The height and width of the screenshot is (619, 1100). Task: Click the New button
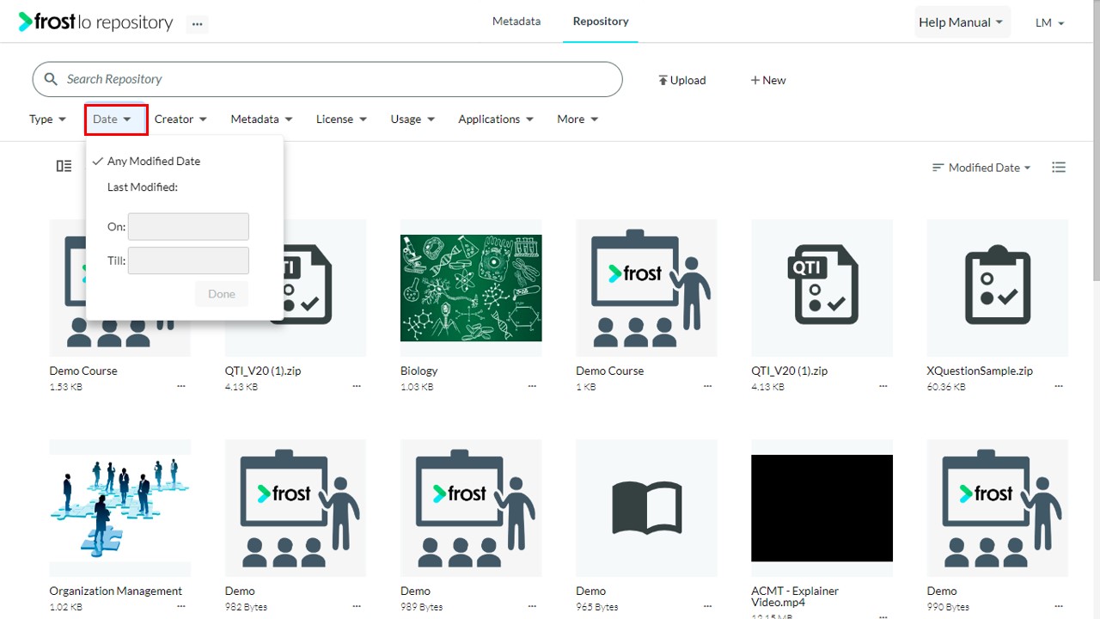click(x=768, y=80)
